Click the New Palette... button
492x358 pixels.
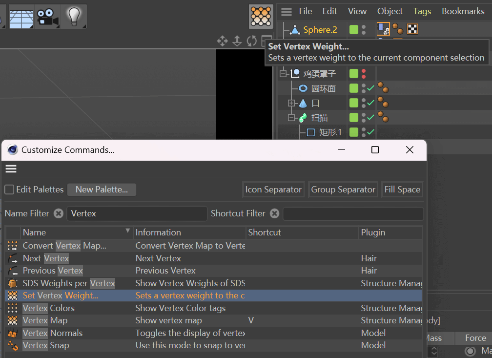pos(102,190)
